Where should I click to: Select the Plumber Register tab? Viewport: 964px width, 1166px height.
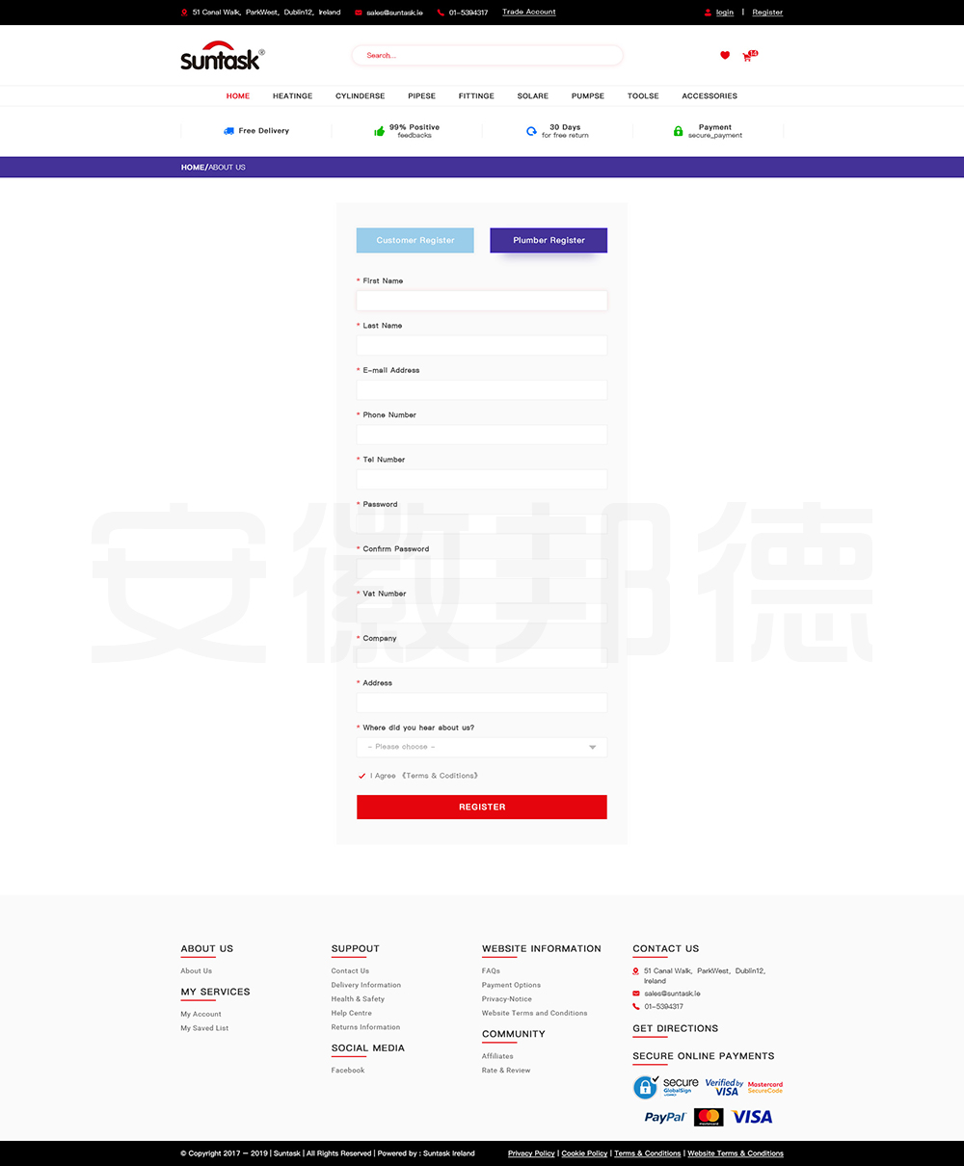pyautogui.click(x=549, y=241)
